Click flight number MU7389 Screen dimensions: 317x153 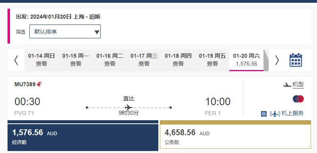[x=25, y=84]
